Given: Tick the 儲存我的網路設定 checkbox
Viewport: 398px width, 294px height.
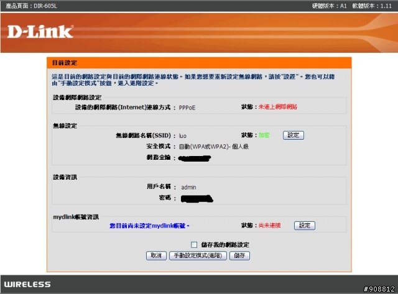Looking at the screenshot, I should pyautogui.click(x=194, y=244).
